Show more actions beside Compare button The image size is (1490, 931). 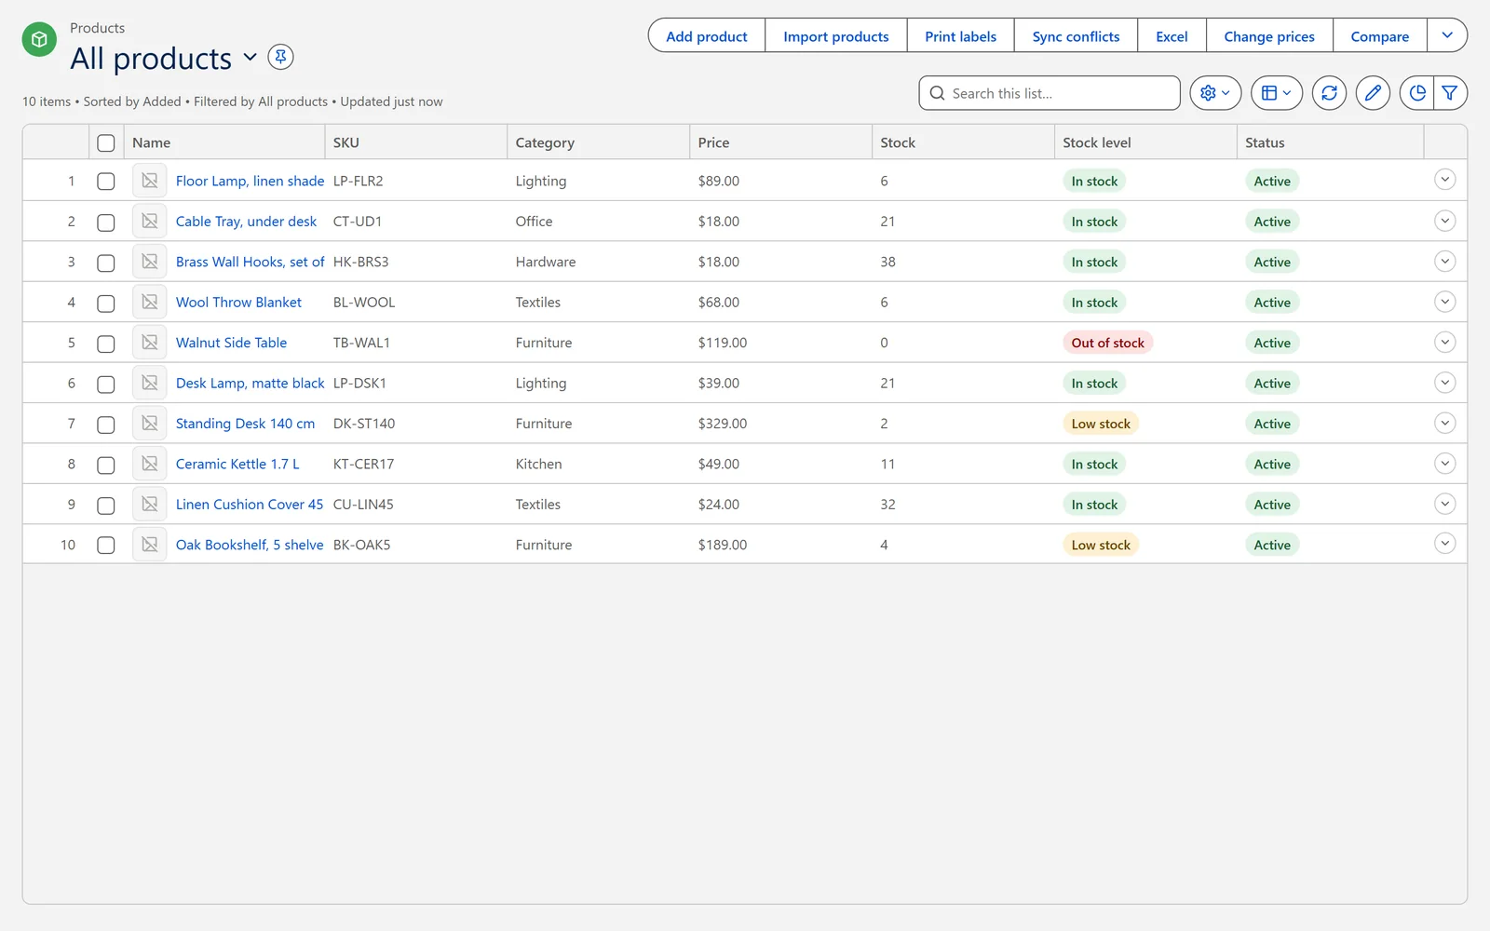coord(1447,35)
